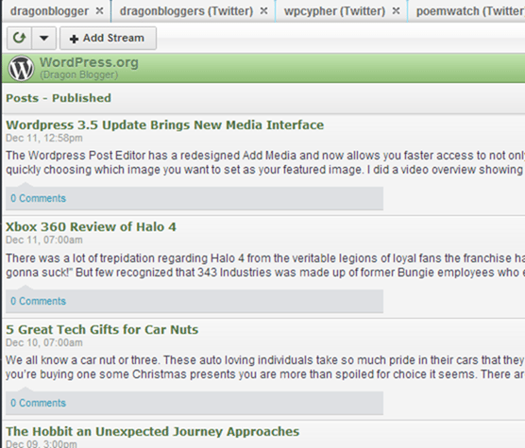Click the Dec 09, 3:00pm timestamp
This screenshot has width=525, height=448.
tap(42, 444)
